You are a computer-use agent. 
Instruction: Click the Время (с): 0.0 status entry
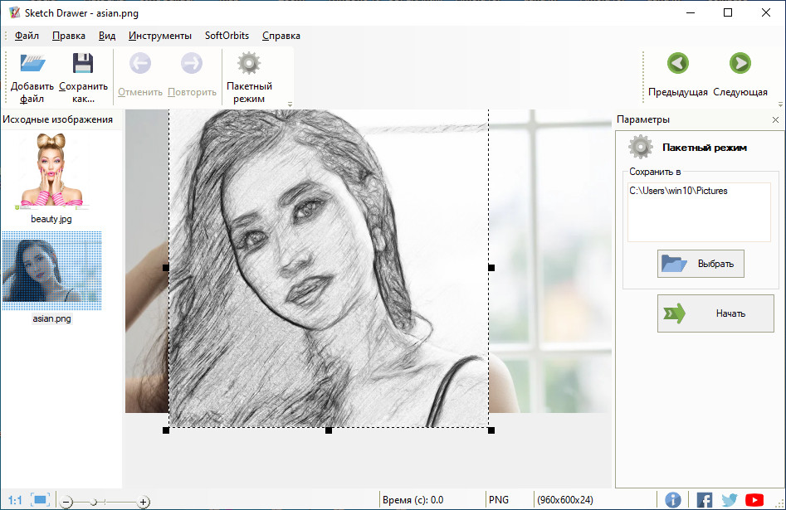click(413, 500)
